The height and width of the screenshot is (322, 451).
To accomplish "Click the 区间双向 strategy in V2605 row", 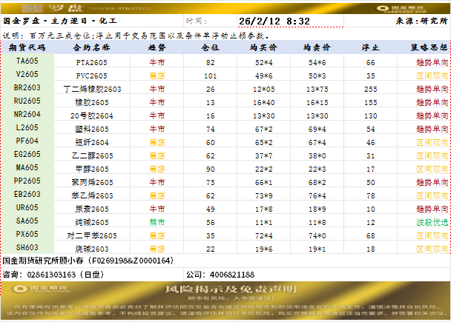I will (432, 76).
